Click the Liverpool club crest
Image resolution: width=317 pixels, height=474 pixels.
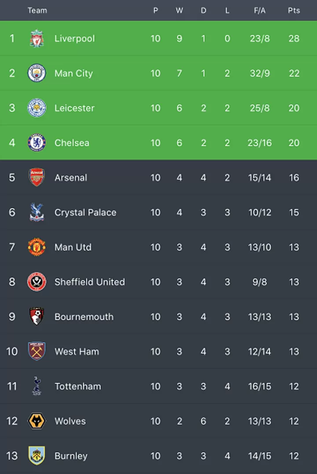[37, 38]
